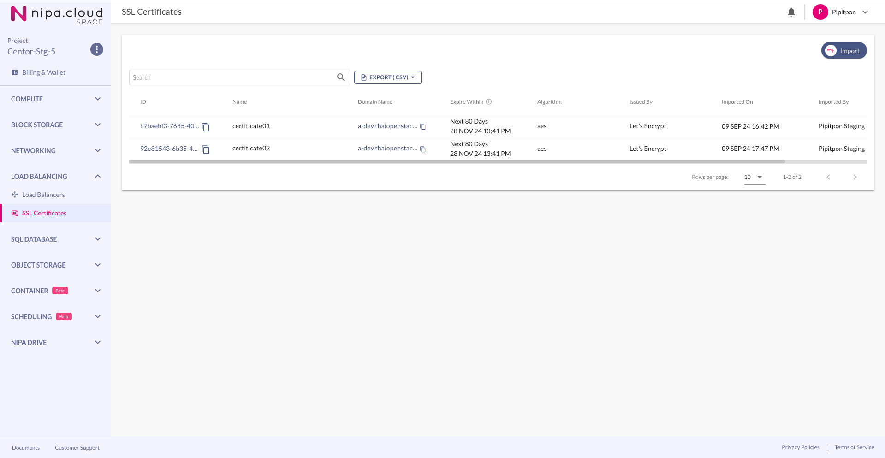Open Load Balancers in sidebar
Image resolution: width=885 pixels, height=458 pixels.
pyautogui.click(x=43, y=195)
